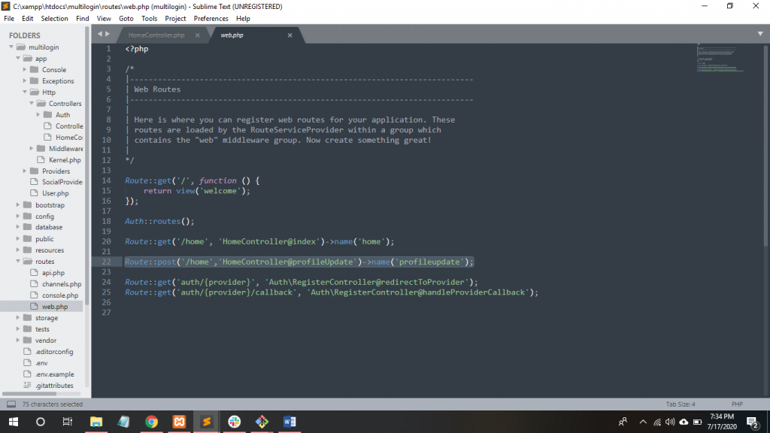This screenshot has height=433, width=770.
Task: Open the tab list dropdown arrow
Action: pyautogui.click(x=760, y=34)
